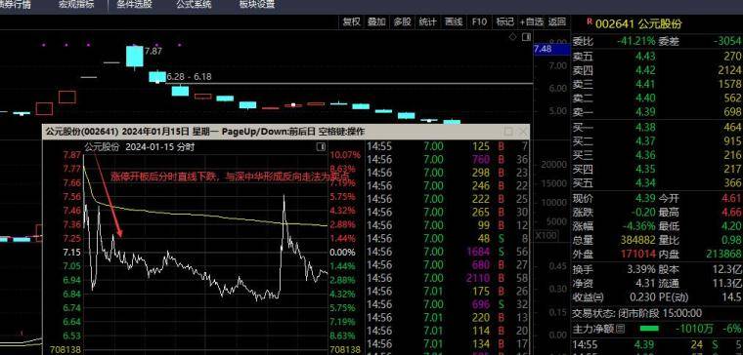Open the 板块设置 menu
The image size is (743, 355).
tap(257, 5)
